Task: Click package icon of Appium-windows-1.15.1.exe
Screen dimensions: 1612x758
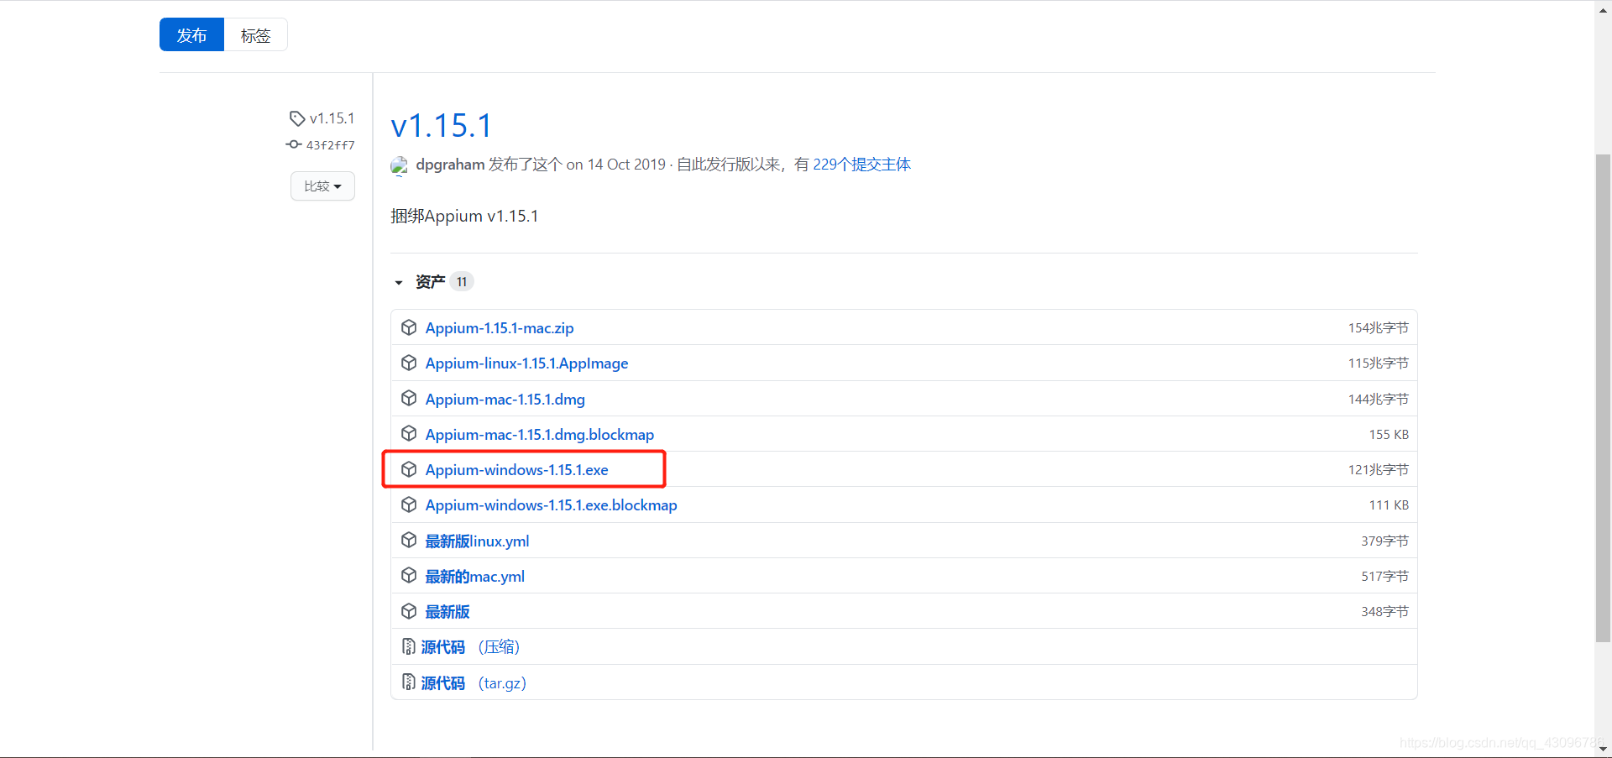Action: click(x=409, y=469)
